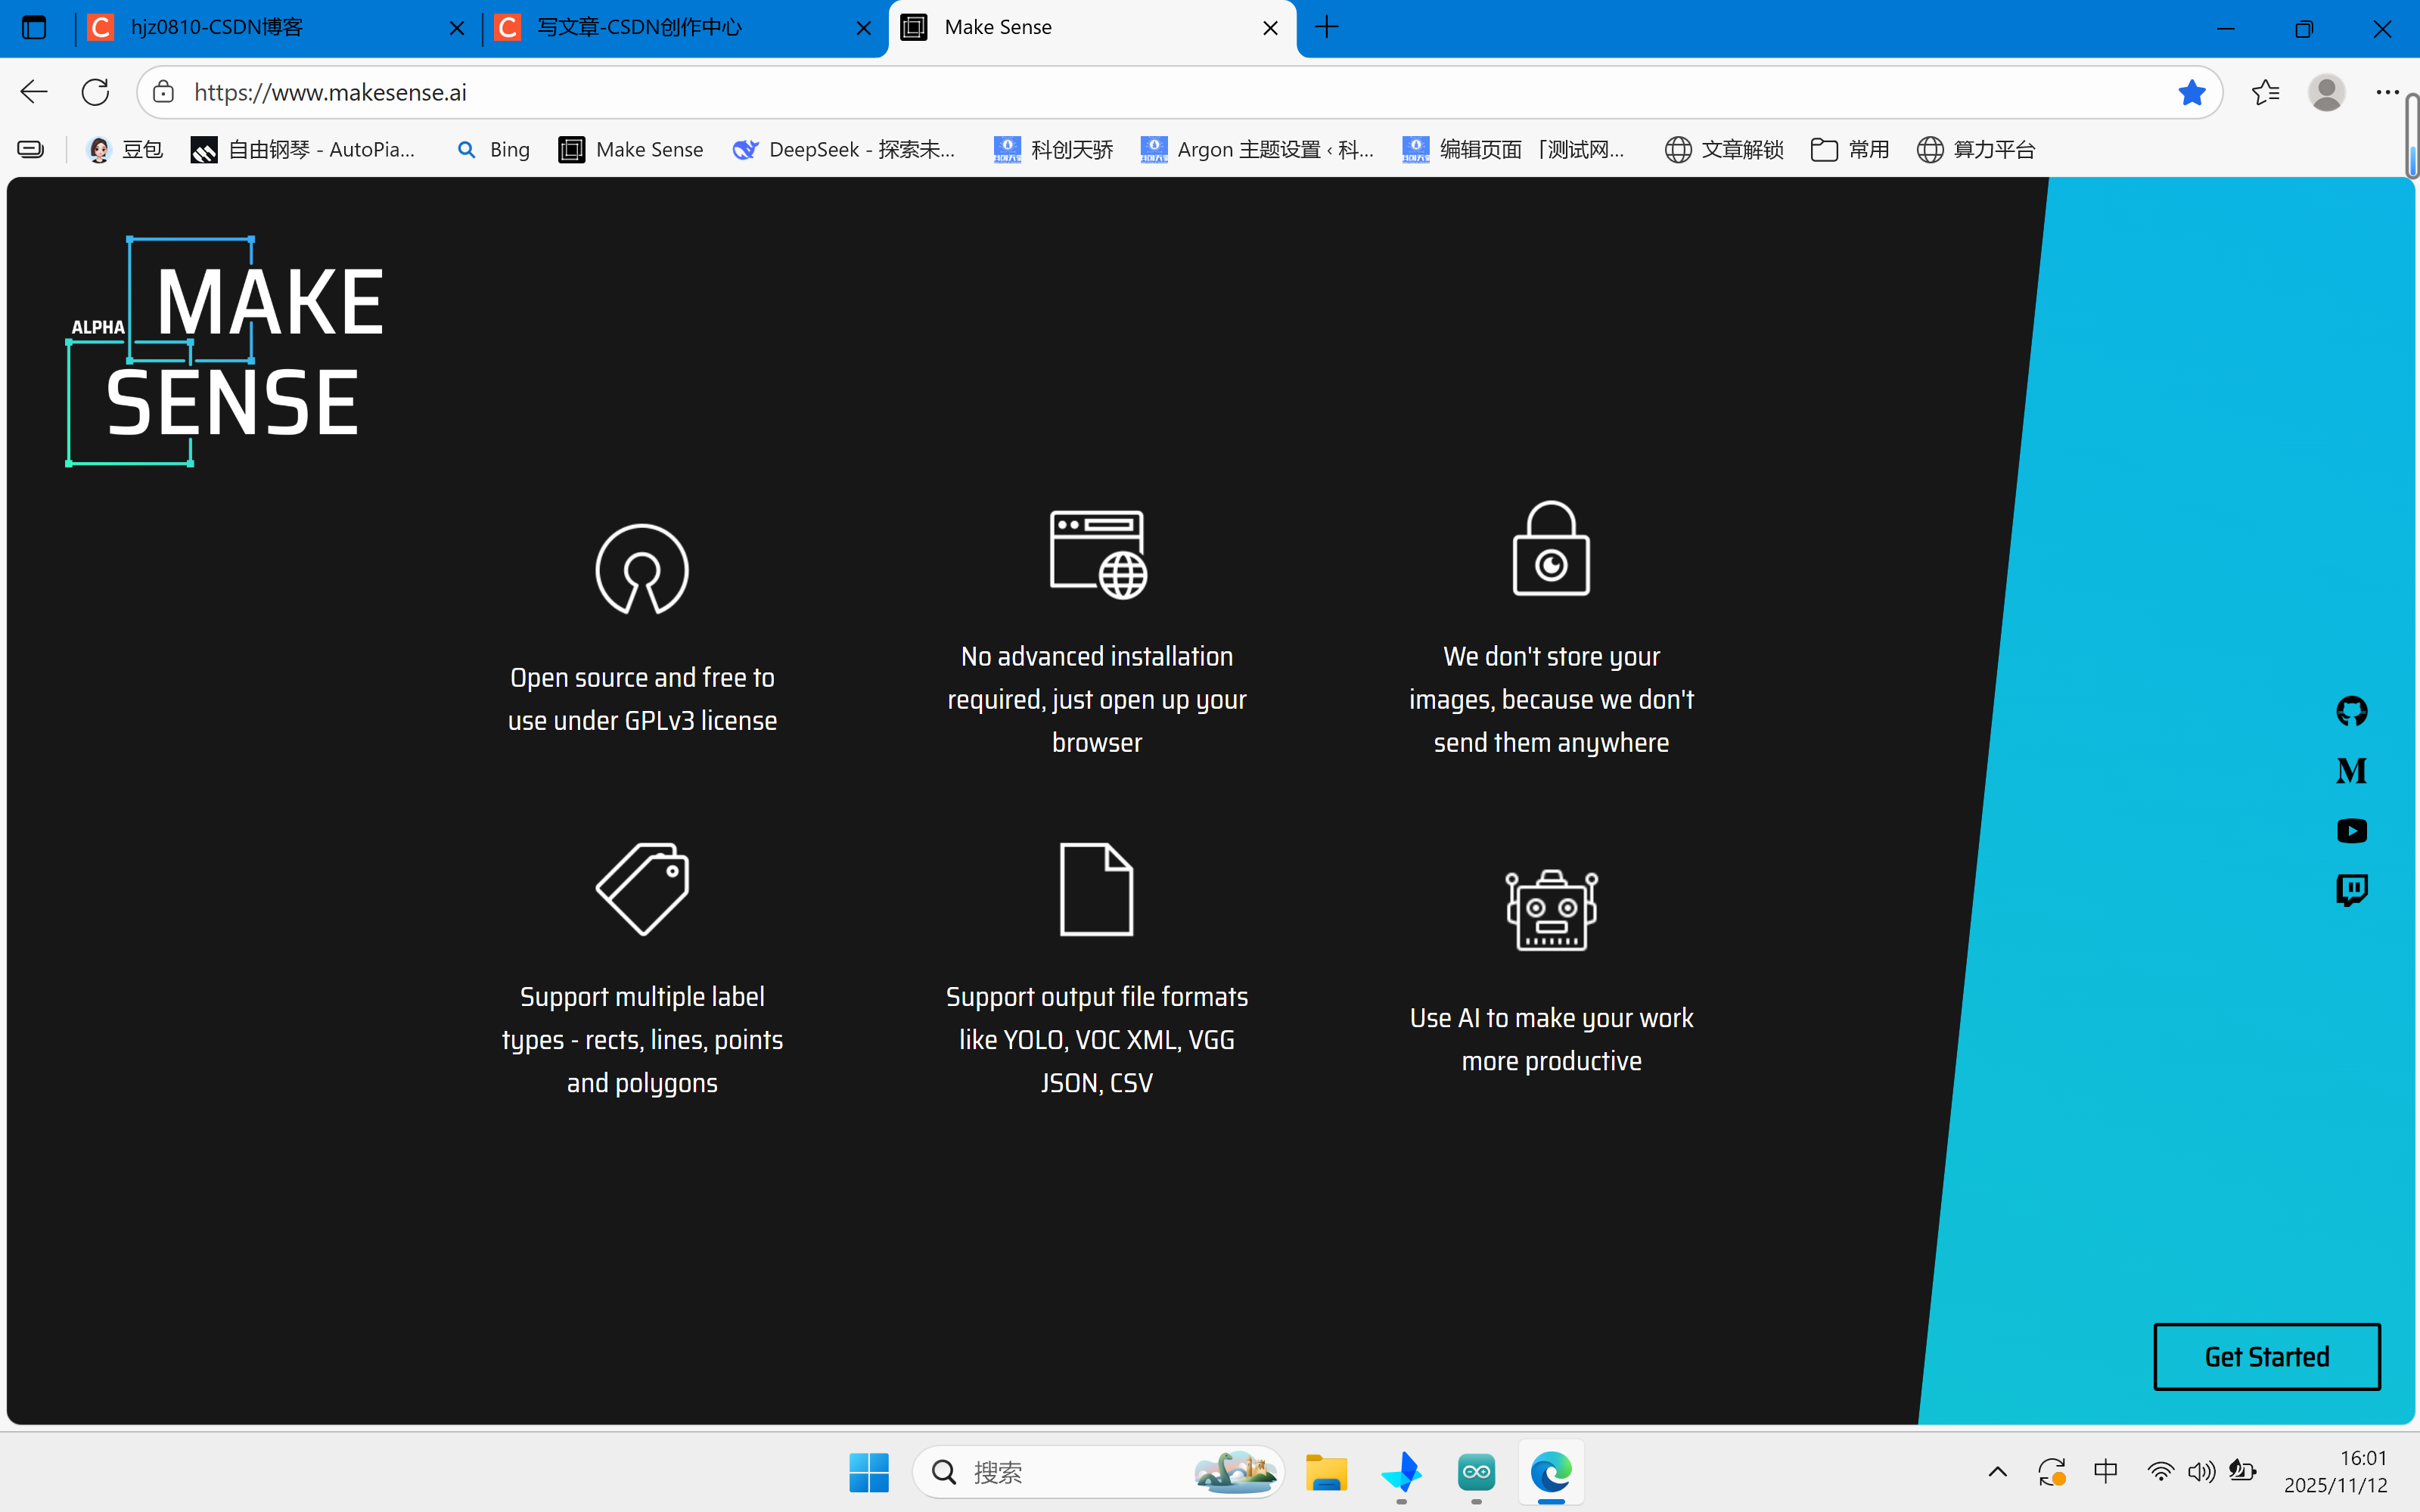Open Arduino IDE from the taskbar
The image size is (2420, 1512).
tap(1476, 1472)
